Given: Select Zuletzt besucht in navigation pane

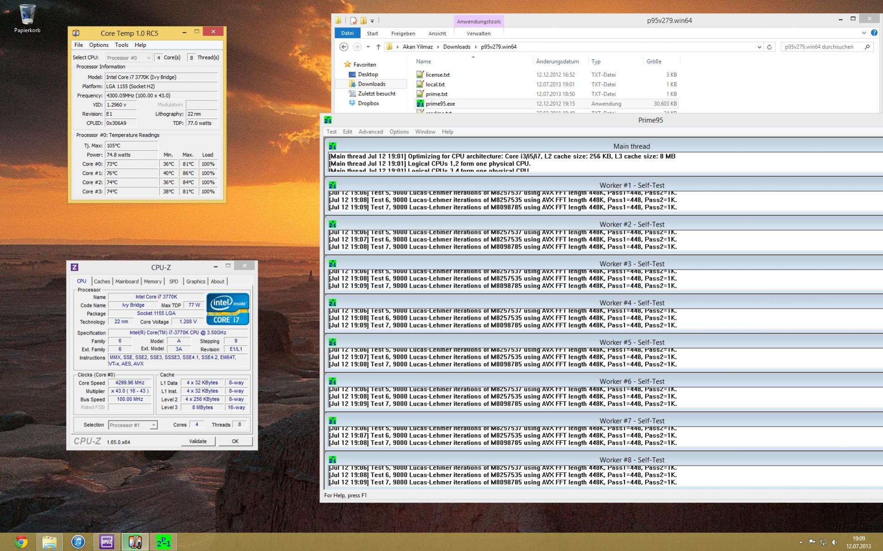Looking at the screenshot, I should coord(376,94).
